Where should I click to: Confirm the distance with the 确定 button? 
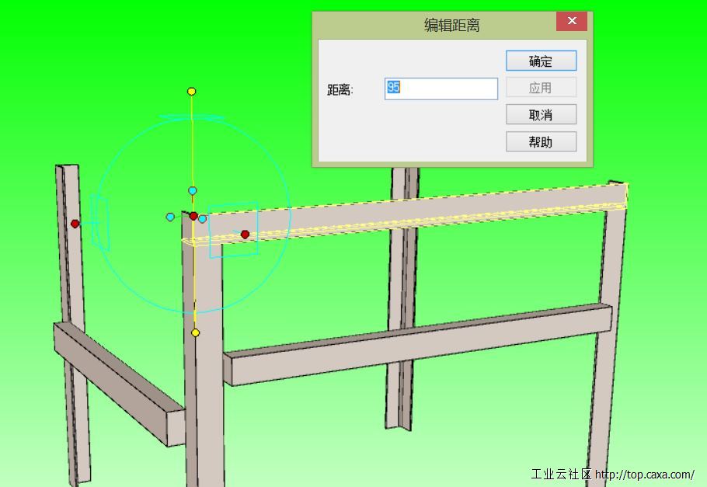coord(541,61)
